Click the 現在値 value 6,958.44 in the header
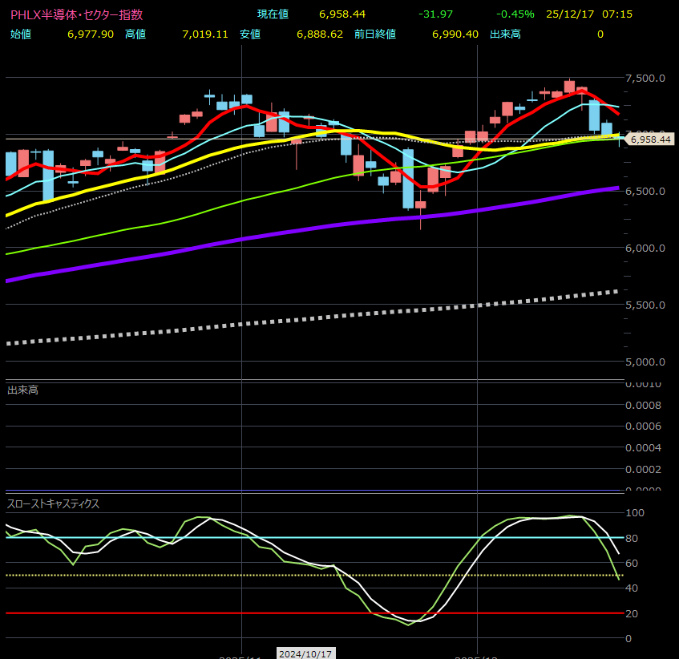Screen dimensions: 679x659 click(342, 14)
